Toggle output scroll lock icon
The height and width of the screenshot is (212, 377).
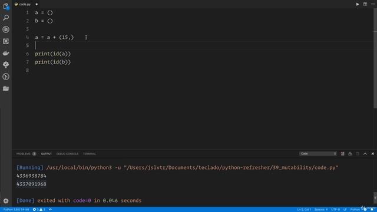click(x=350, y=154)
